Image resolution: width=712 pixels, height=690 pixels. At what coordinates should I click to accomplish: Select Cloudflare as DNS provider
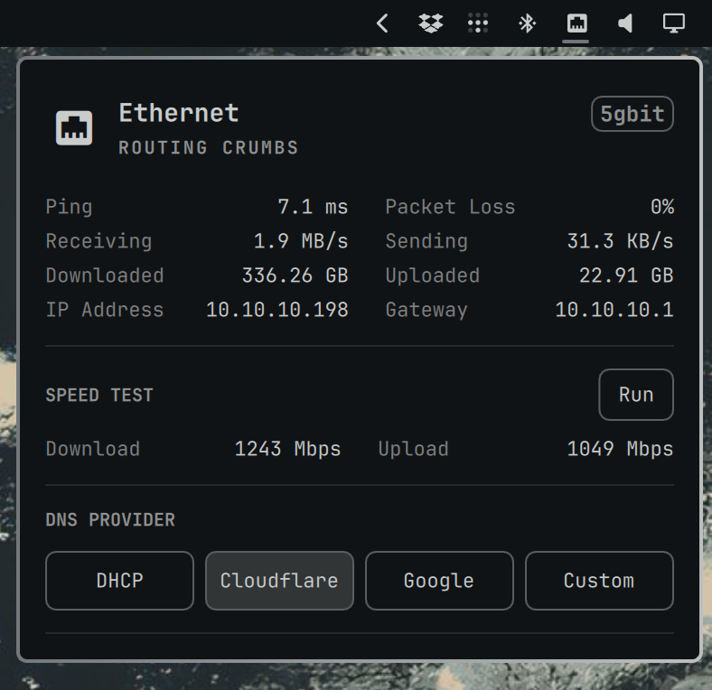(279, 581)
